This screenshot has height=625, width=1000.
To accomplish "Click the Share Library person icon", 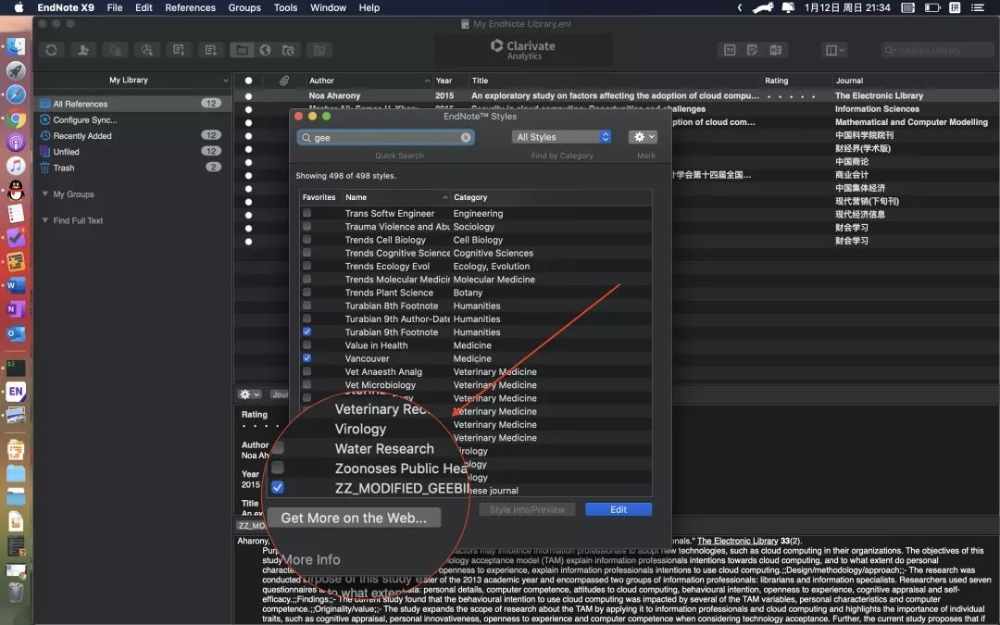I will (83, 50).
